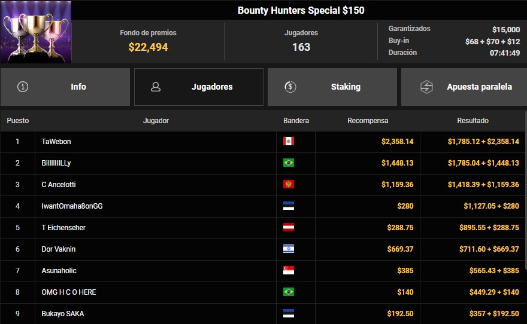The image size is (527, 324).
Task: Select player TaWebon in the list
Action: pyautogui.click(x=56, y=142)
